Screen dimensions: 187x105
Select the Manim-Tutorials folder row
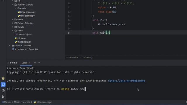25,5
